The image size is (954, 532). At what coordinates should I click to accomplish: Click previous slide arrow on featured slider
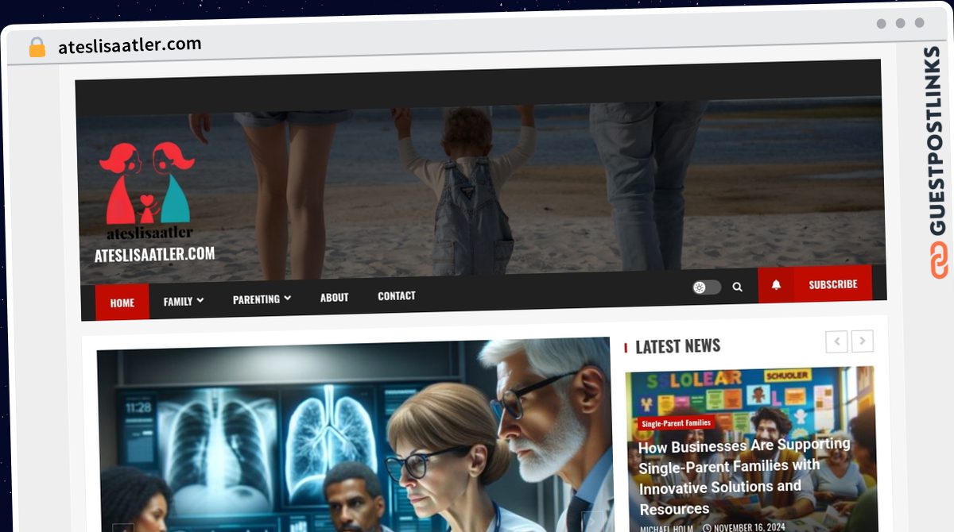[x=122, y=528]
